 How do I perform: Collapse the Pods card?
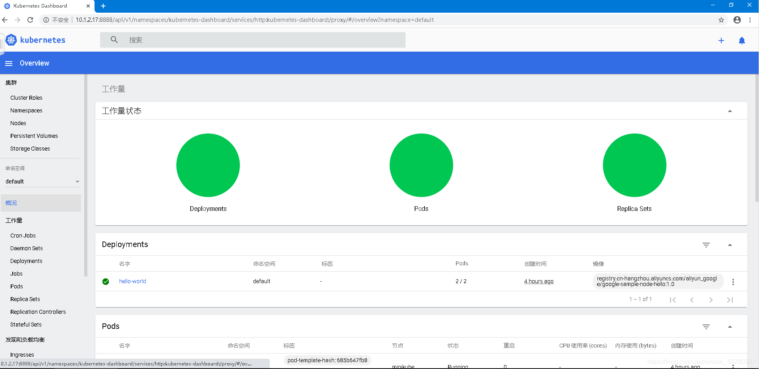pyautogui.click(x=730, y=327)
